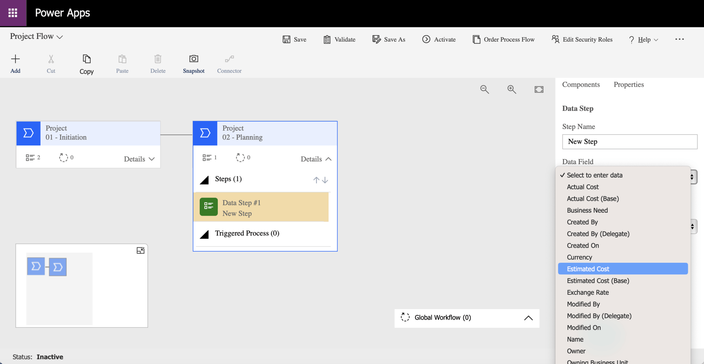Collapse the Steps (1) section triangle
The image size is (704, 364).
pyautogui.click(x=204, y=180)
